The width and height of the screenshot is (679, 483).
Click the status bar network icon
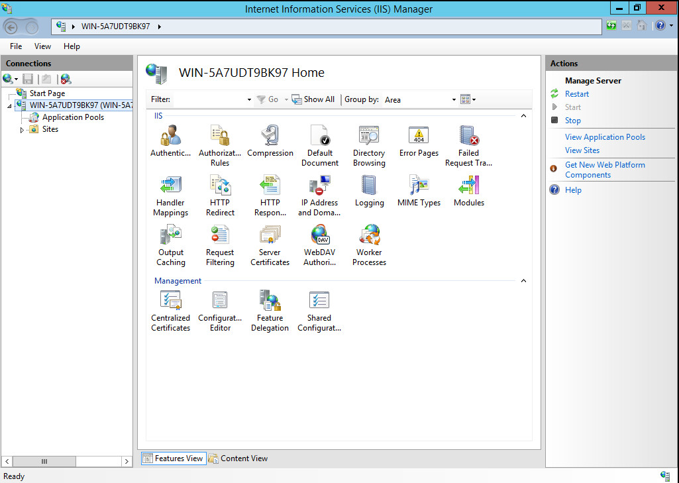pos(665,476)
